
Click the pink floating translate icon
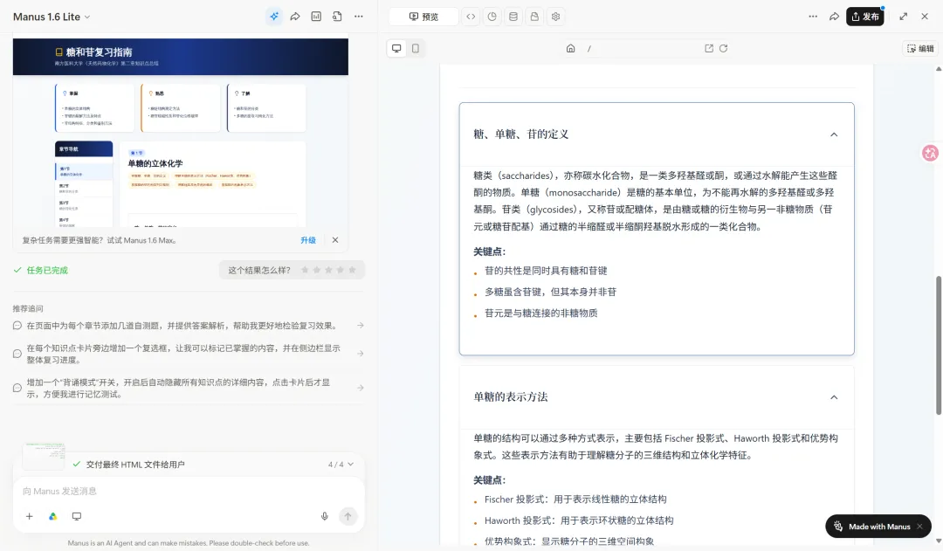931,153
